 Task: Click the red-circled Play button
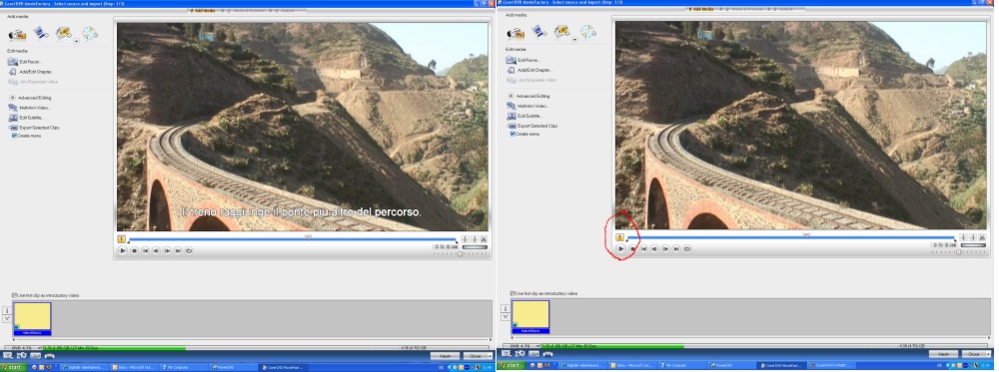(x=621, y=249)
